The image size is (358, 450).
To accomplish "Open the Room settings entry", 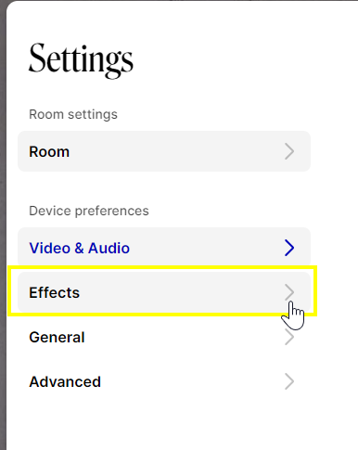I will point(164,151).
